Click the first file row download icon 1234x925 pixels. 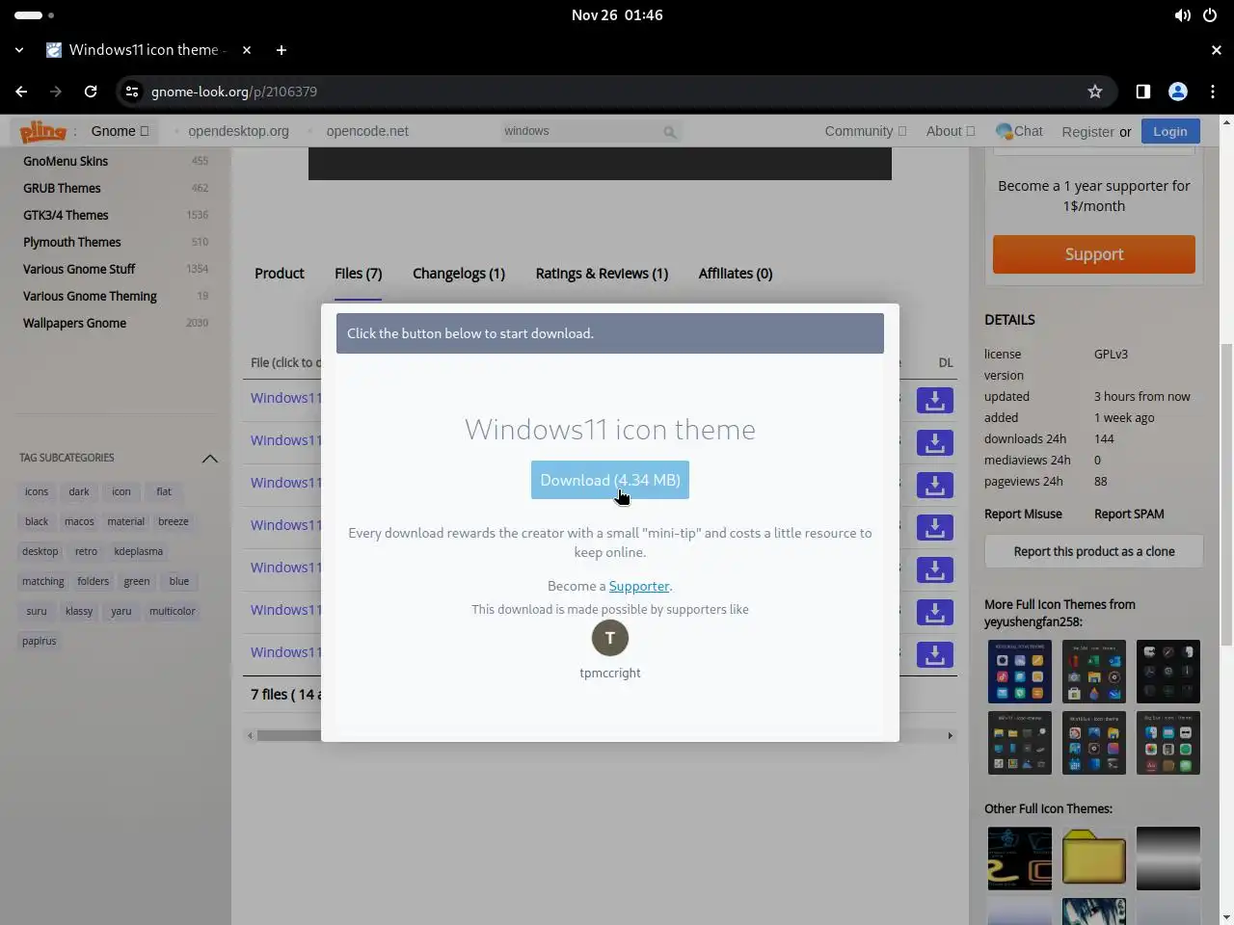pyautogui.click(x=934, y=401)
